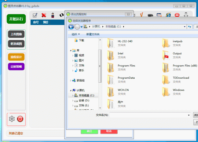The height and width of the screenshot is (142, 198).
Task: Click the red no-entry stop icon in toolbar
Action: coord(177,15)
